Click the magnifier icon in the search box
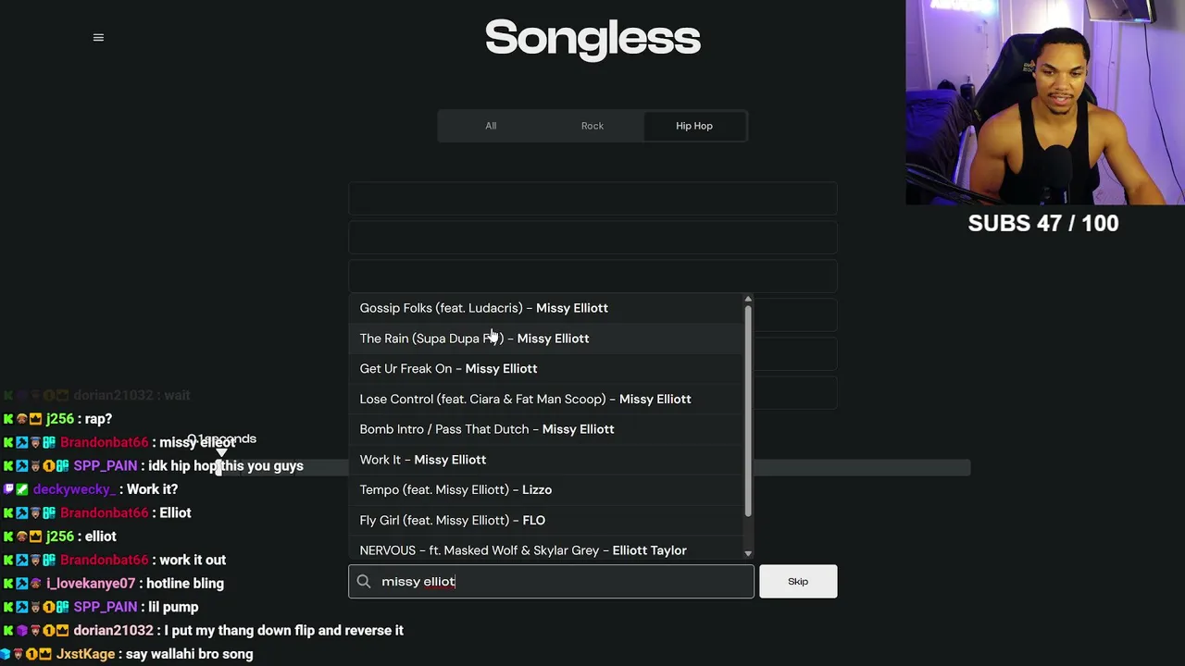The height and width of the screenshot is (666, 1185). coord(364,581)
